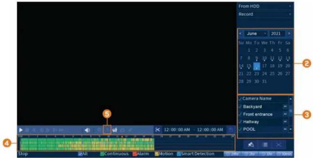Image resolution: width=313 pixels, height=158 pixels.
Task: Toggle the Continuous recording filter
Action: tap(102, 154)
